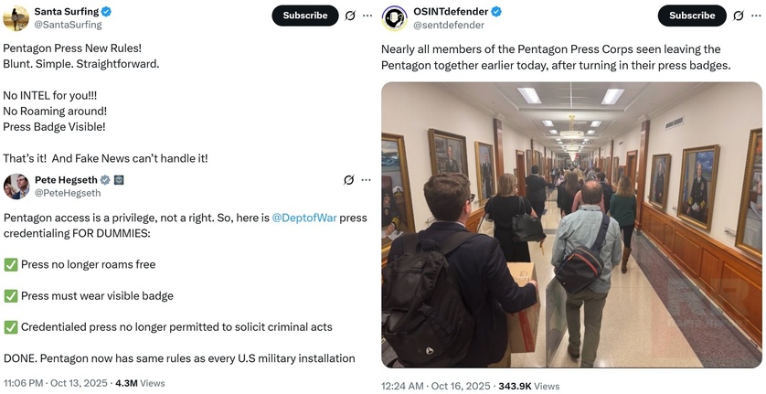Subscribe to OSINTdefender
The height and width of the screenshot is (394, 766).
point(692,16)
